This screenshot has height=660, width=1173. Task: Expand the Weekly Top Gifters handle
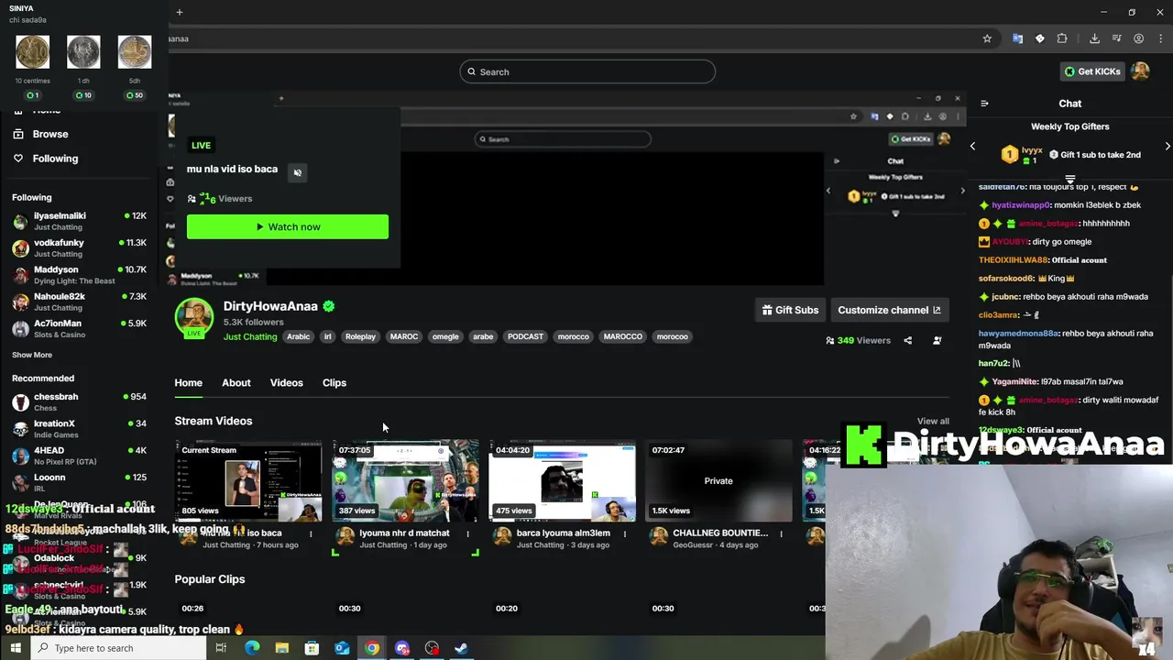[x=1069, y=179]
